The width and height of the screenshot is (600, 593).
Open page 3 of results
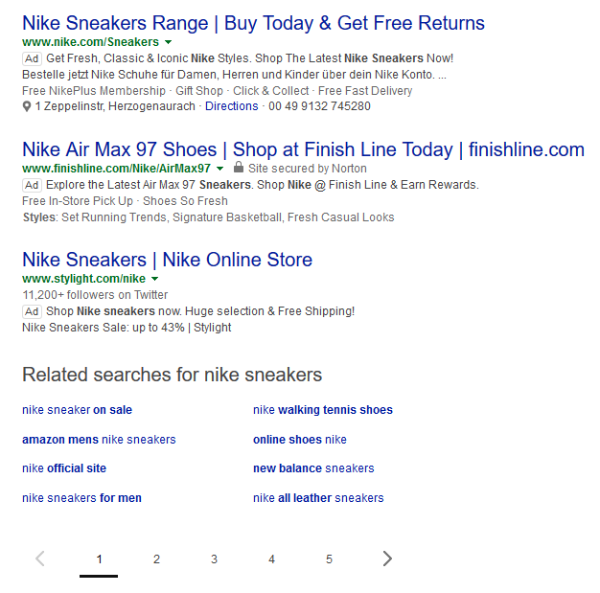coord(214,559)
